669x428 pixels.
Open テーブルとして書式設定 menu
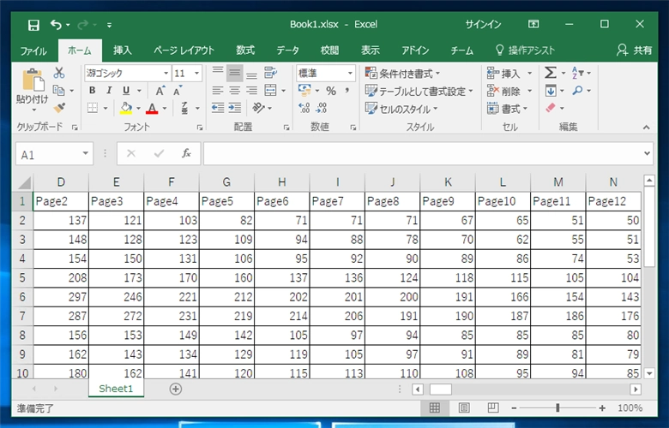tap(419, 91)
